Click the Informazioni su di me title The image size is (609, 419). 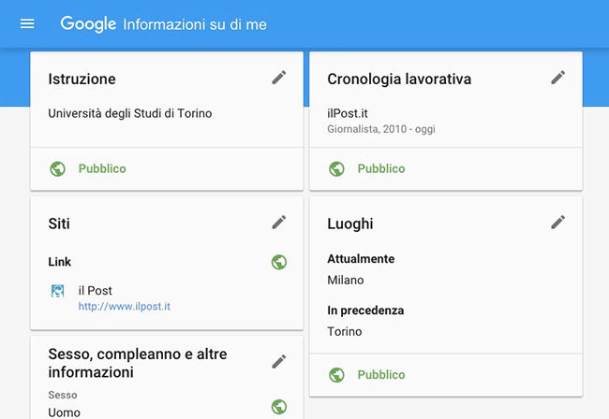195,24
